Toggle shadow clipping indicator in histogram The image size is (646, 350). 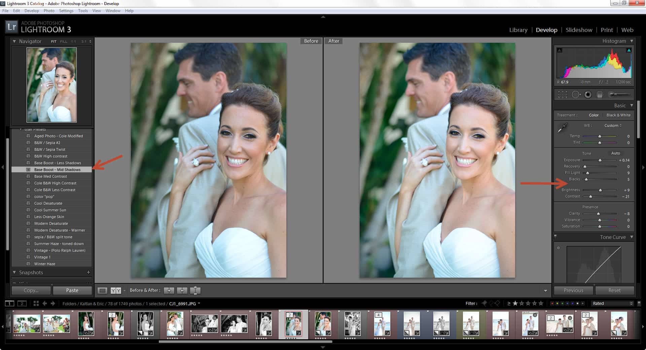(560, 50)
